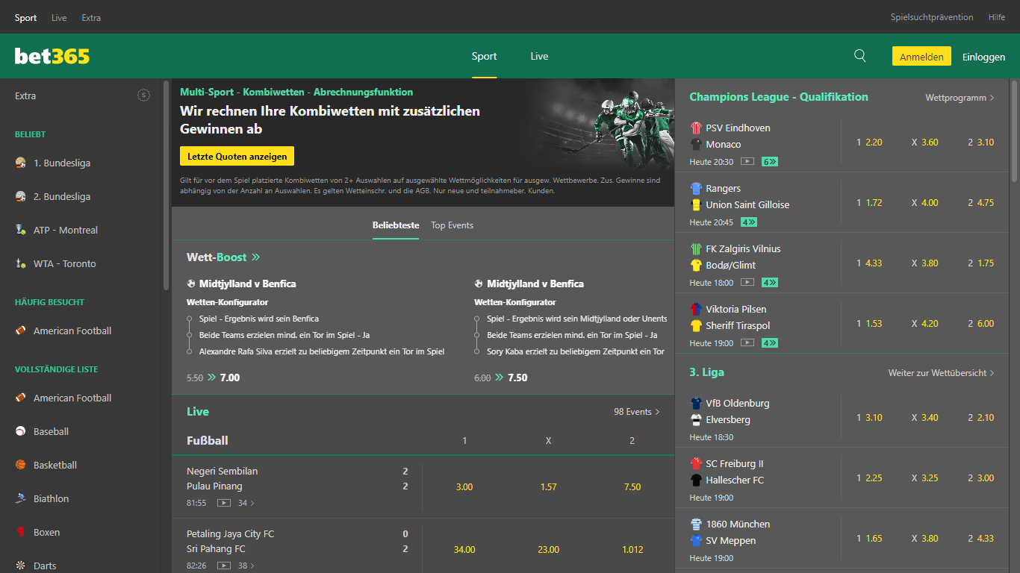Click the bet365 logo

coord(52,56)
